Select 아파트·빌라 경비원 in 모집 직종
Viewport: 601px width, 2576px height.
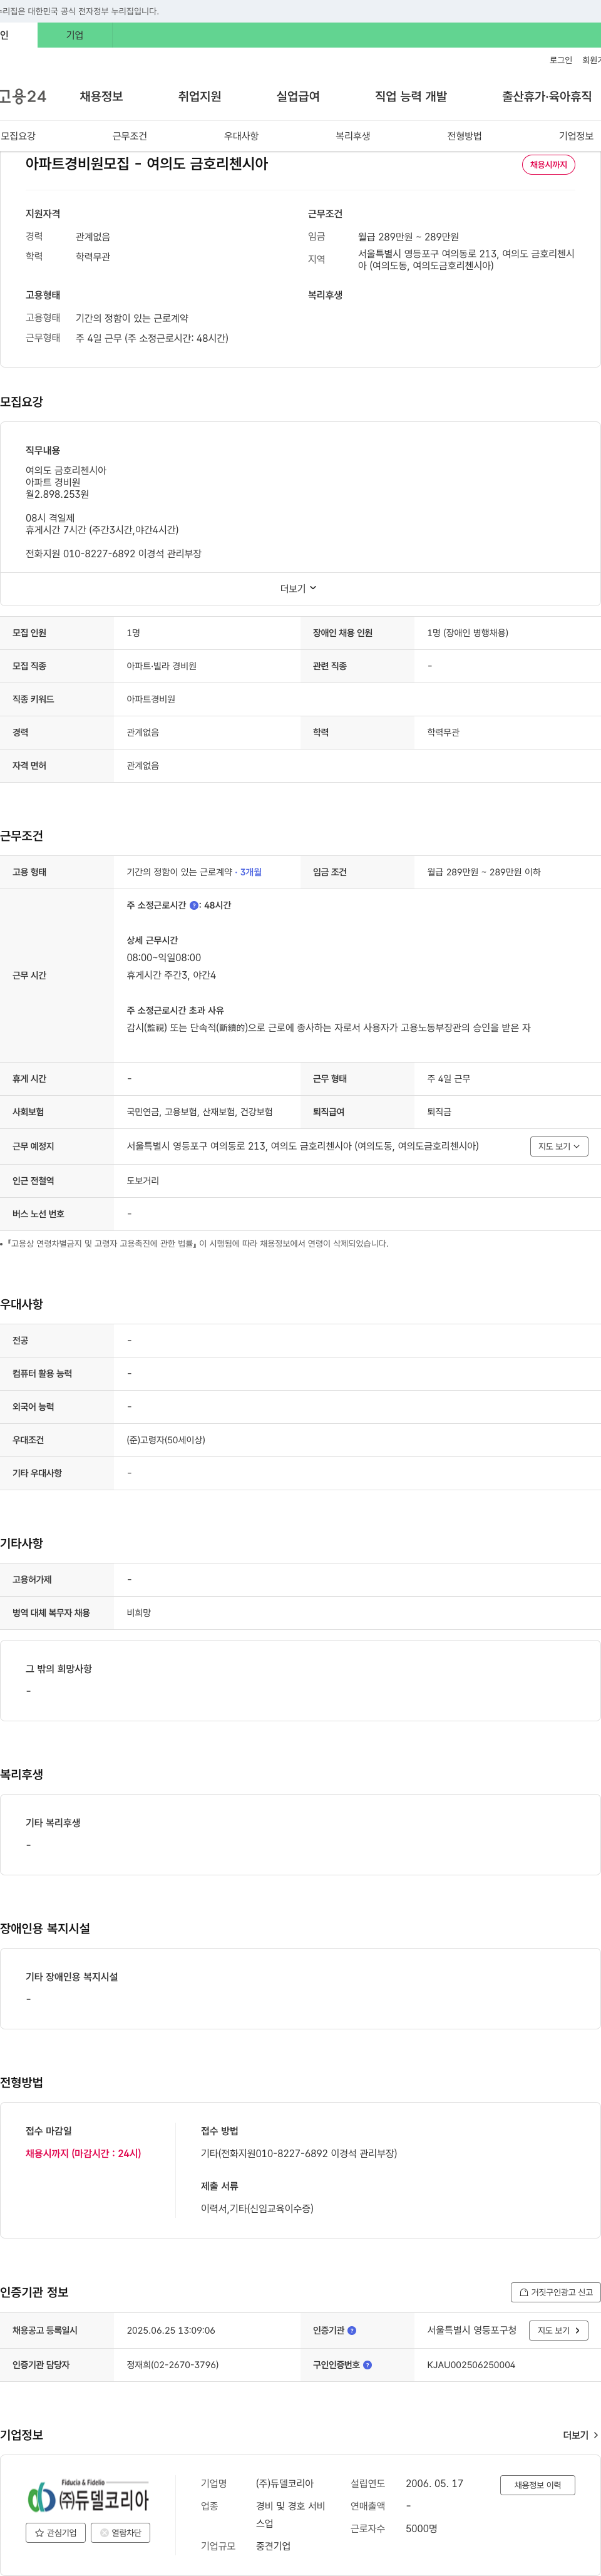[161, 666]
